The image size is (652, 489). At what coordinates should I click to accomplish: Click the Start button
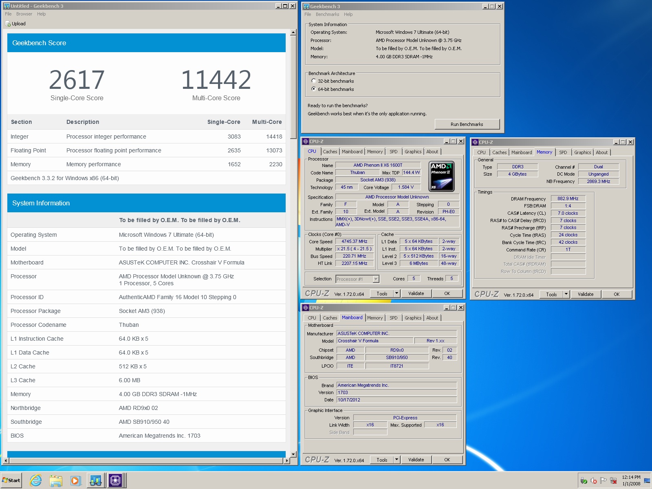11,480
